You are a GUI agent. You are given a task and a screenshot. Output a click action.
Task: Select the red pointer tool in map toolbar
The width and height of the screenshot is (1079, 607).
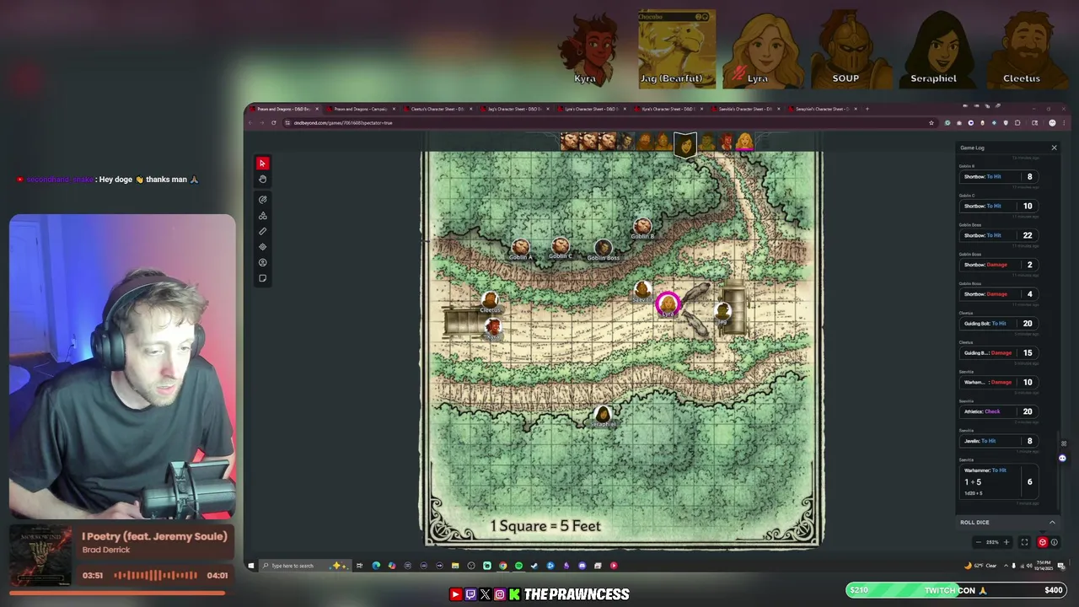[262, 164]
